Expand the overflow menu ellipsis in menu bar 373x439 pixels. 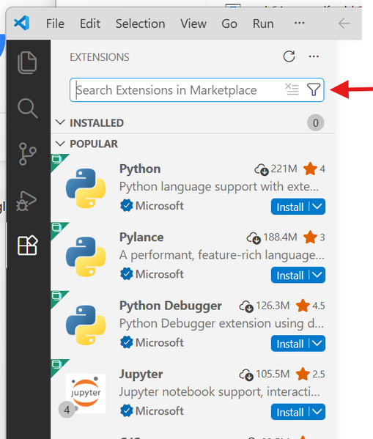[299, 23]
